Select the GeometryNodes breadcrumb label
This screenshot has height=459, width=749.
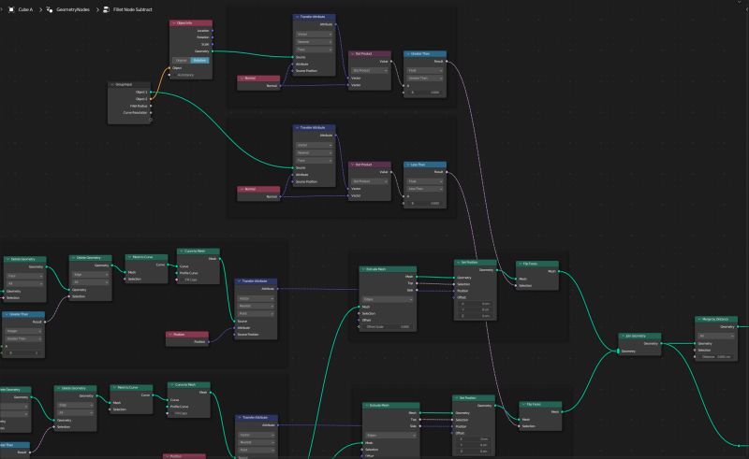[x=73, y=9]
